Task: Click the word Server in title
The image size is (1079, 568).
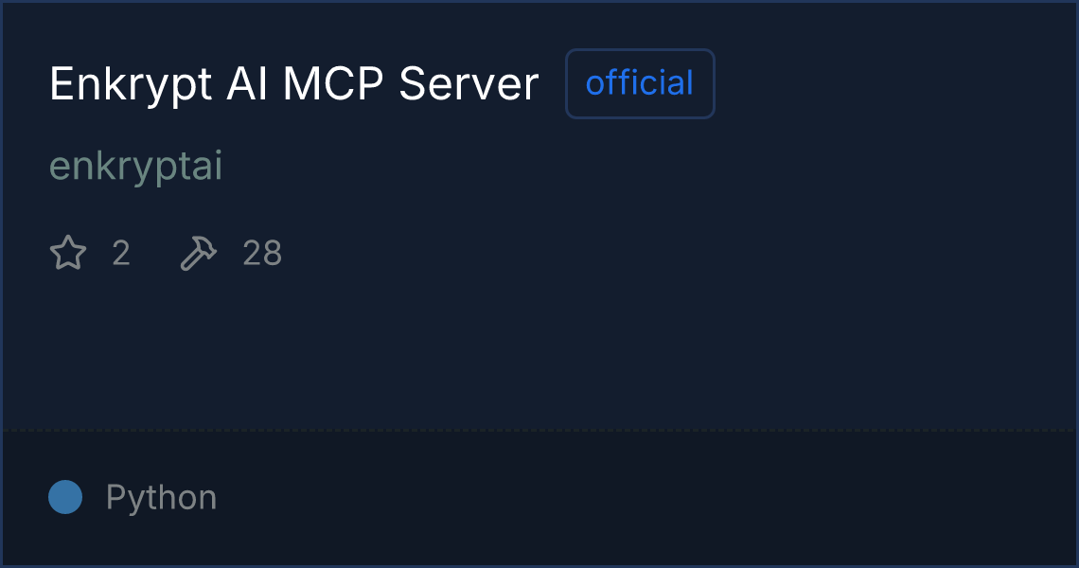Action: (469, 84)
